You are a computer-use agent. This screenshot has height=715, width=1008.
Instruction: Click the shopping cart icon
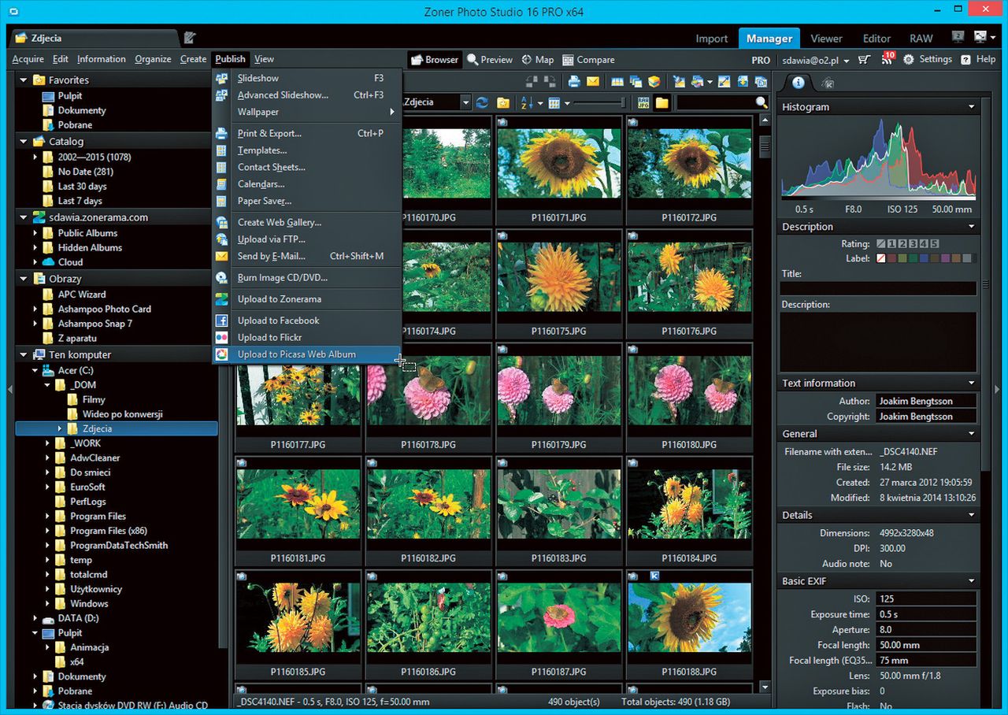click(864, 59)
